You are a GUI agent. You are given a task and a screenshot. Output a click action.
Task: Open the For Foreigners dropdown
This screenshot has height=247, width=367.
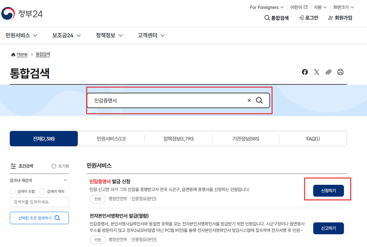266,7
